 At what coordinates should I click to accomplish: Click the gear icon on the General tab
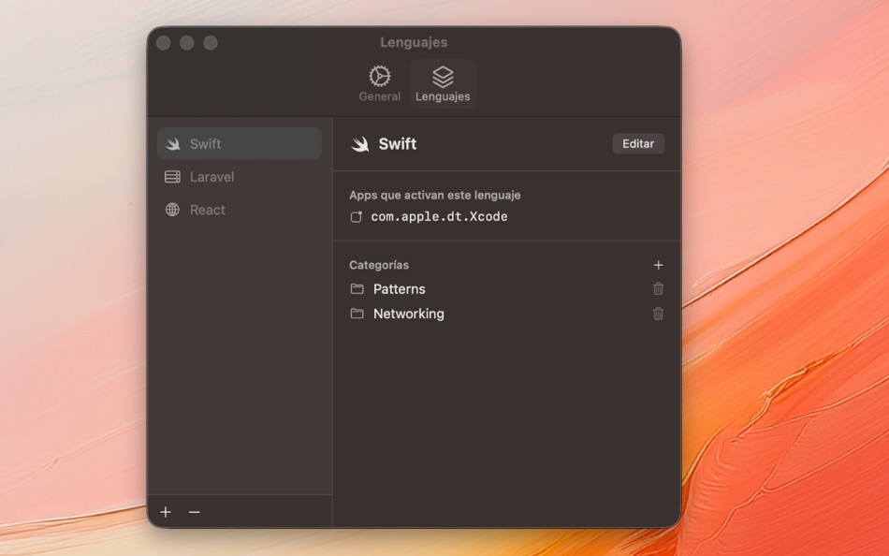(379, 73)
